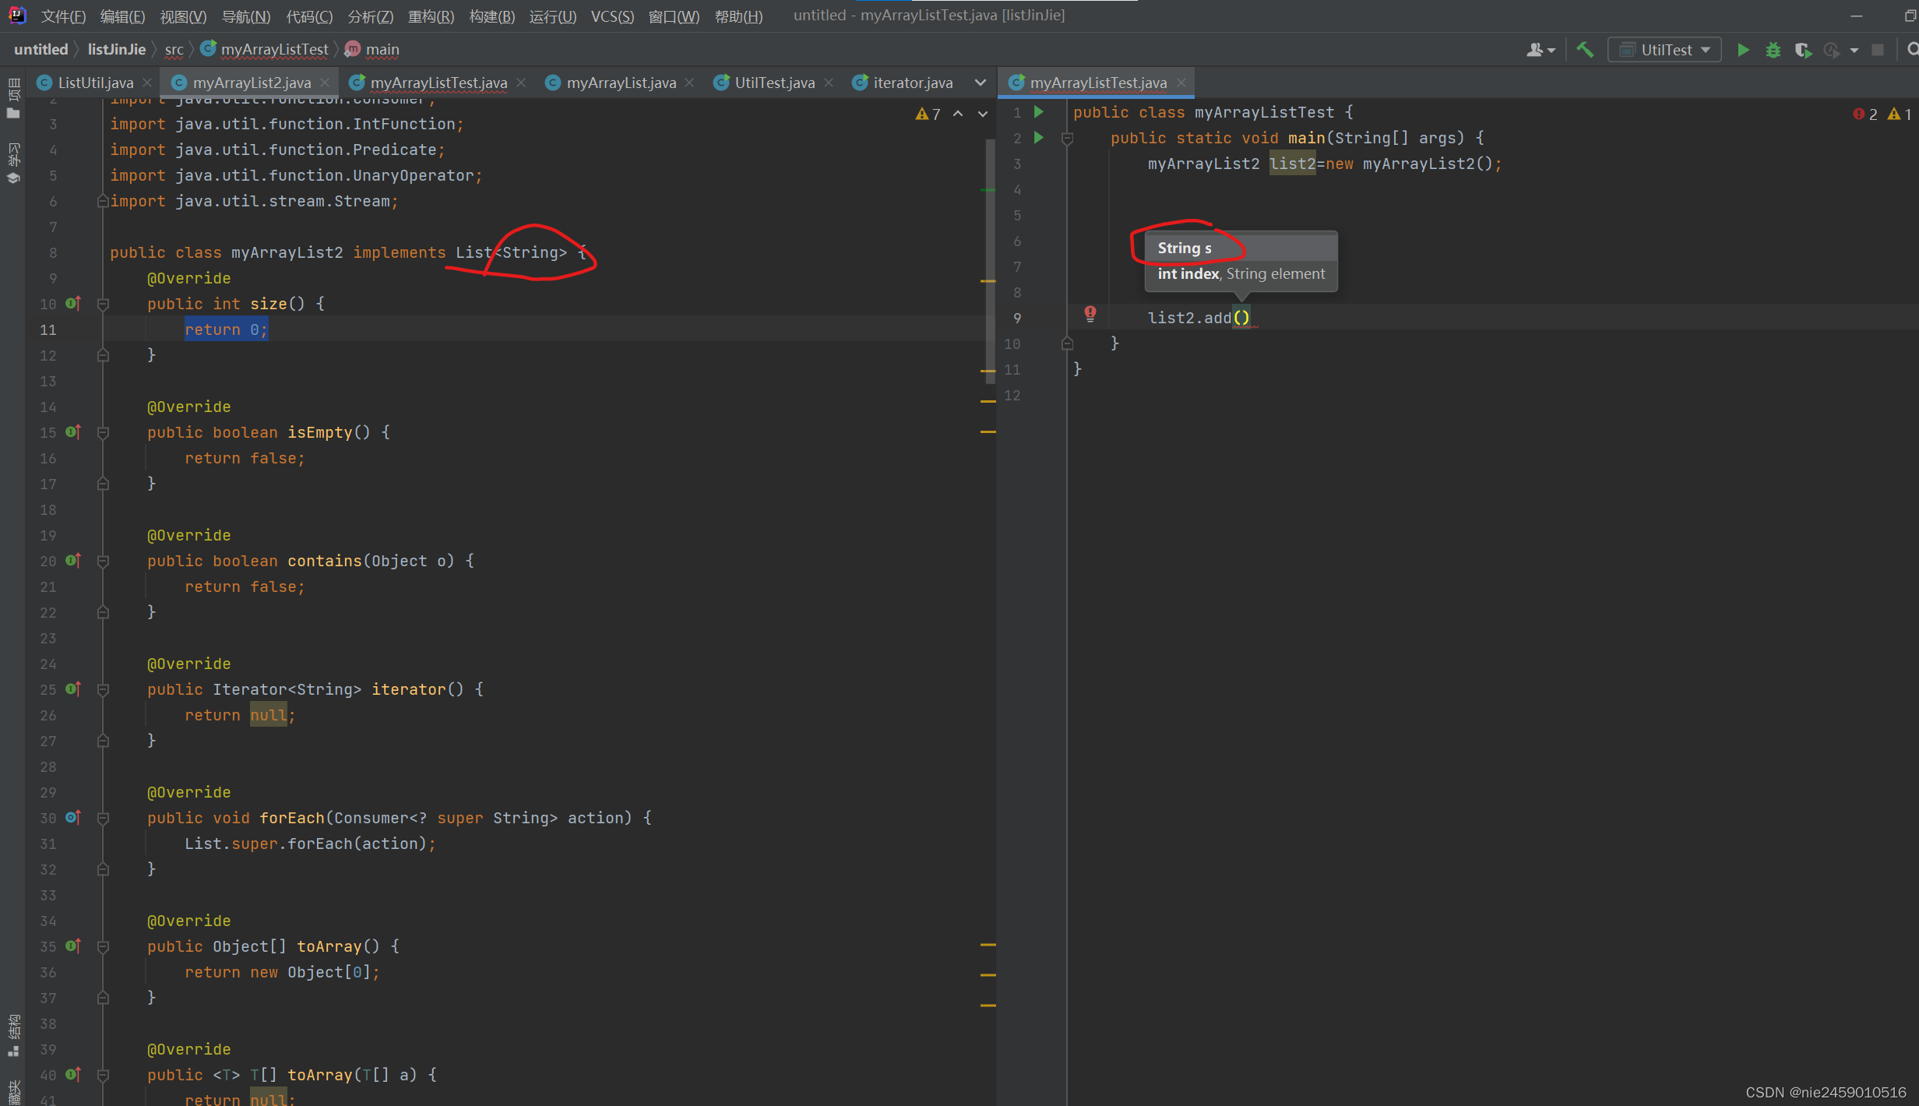The width and height of the screenshot is (1919, 1106).
Task: Switch to the myArrayList.java tab
Action: [621, 83]
